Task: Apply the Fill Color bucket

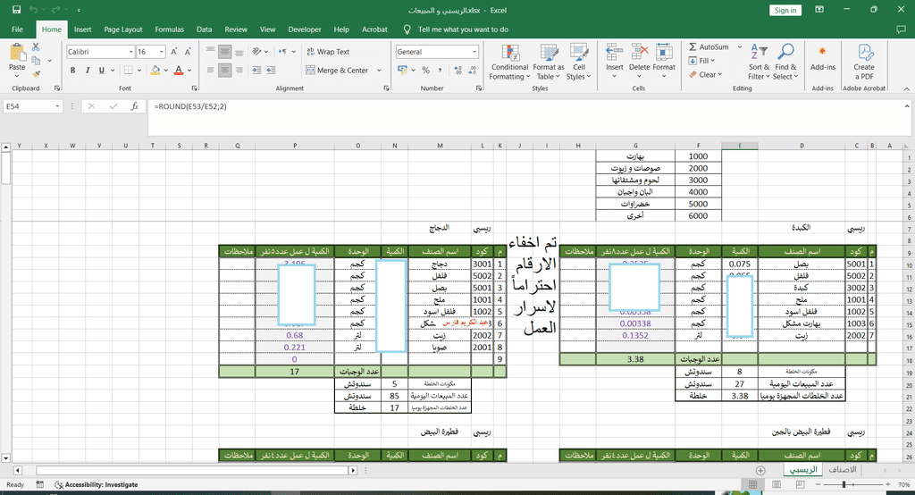Action: tap(155, 70)
